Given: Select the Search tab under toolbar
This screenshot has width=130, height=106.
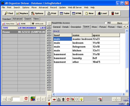Looking at the screenshot, I should tap(28, 19).
